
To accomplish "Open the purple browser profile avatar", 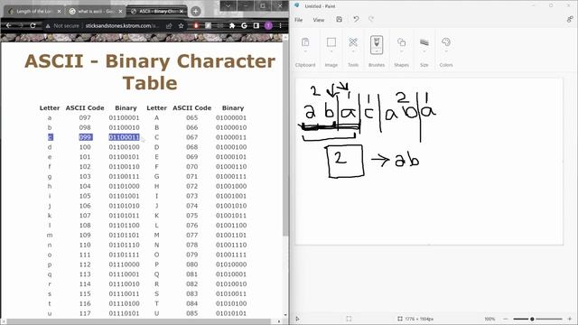I will (x=268, y=26).
